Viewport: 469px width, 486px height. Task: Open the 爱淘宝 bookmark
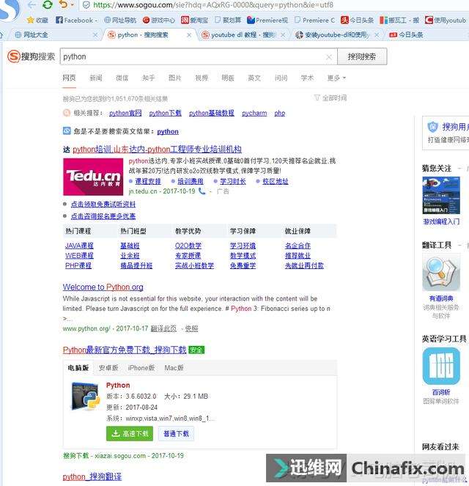[194, 20]
